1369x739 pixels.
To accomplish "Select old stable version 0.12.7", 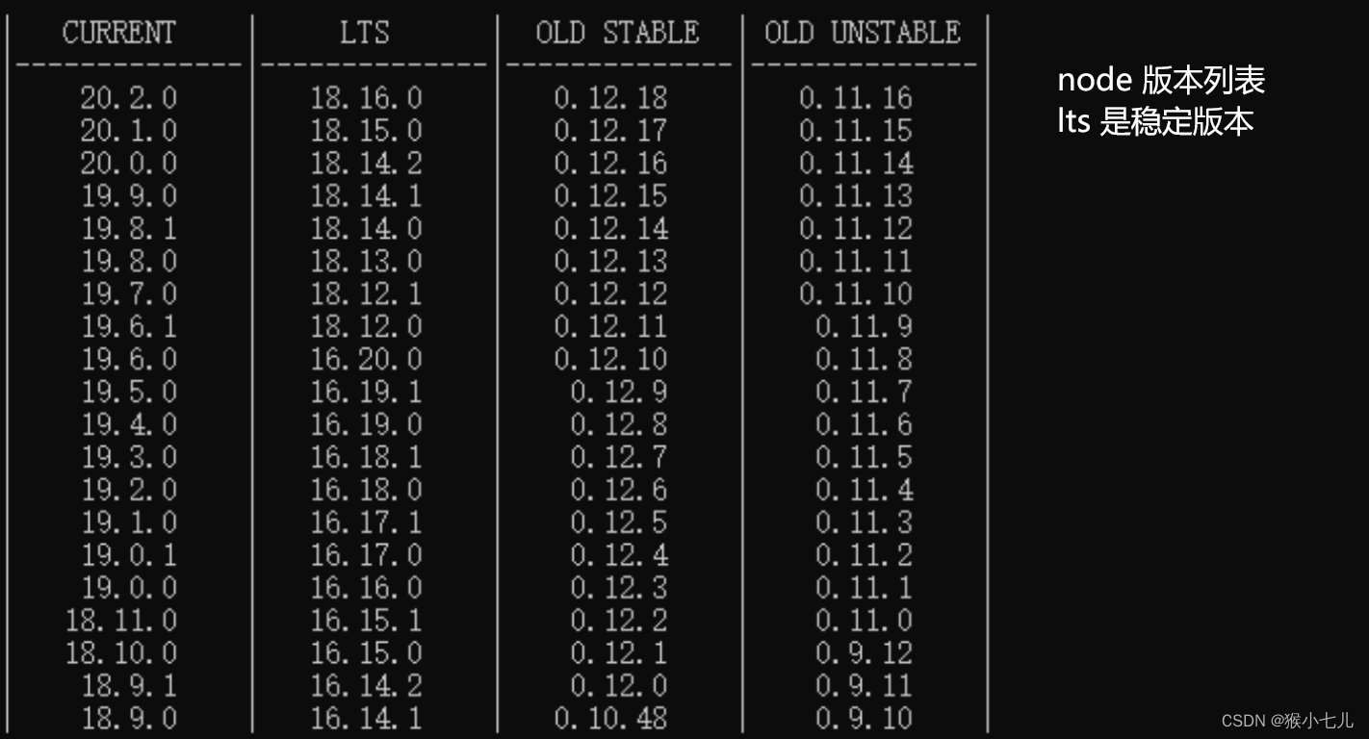I will pyautogui.click(x=618, y=457).
